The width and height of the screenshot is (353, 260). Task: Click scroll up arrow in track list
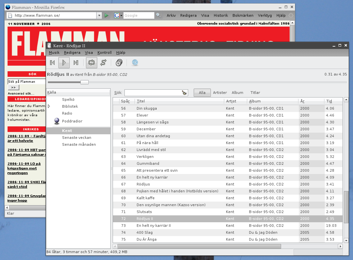coord(346,99)
